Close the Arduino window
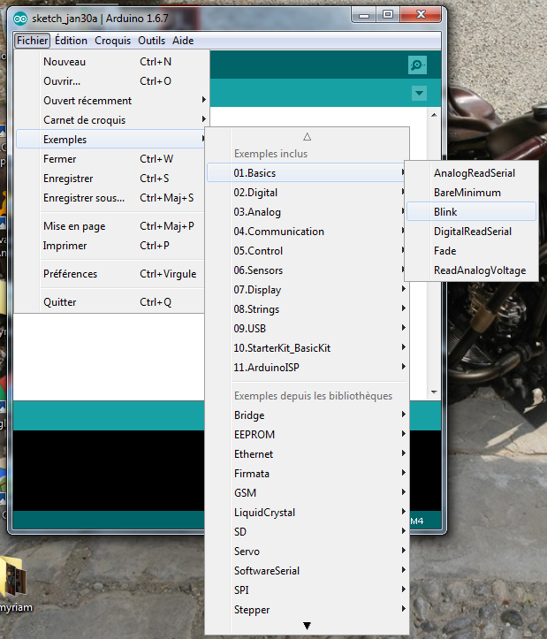The image size is (547, 639). coord(421,15)
